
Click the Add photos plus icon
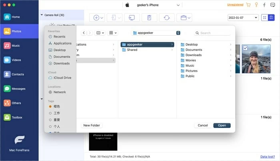[96, 18]
